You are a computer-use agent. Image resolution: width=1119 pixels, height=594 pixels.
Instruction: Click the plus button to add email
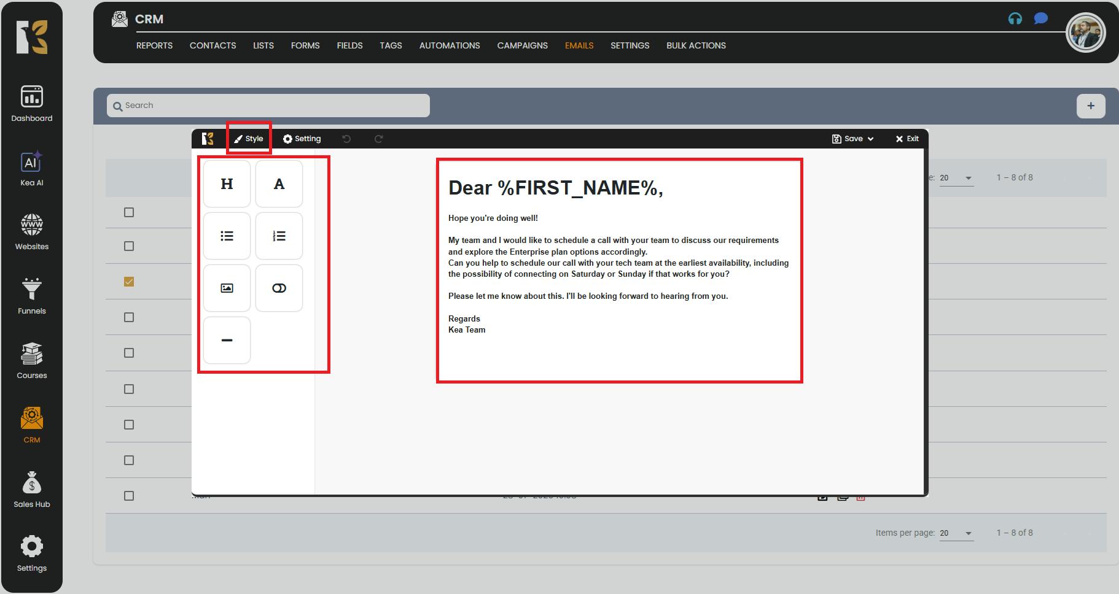tap(1091, 106)
